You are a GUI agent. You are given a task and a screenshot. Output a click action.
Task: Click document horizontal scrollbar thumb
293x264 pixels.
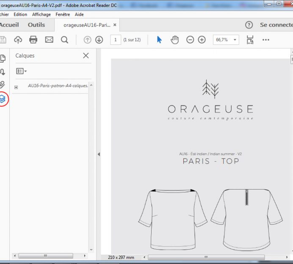pos(206,257)
